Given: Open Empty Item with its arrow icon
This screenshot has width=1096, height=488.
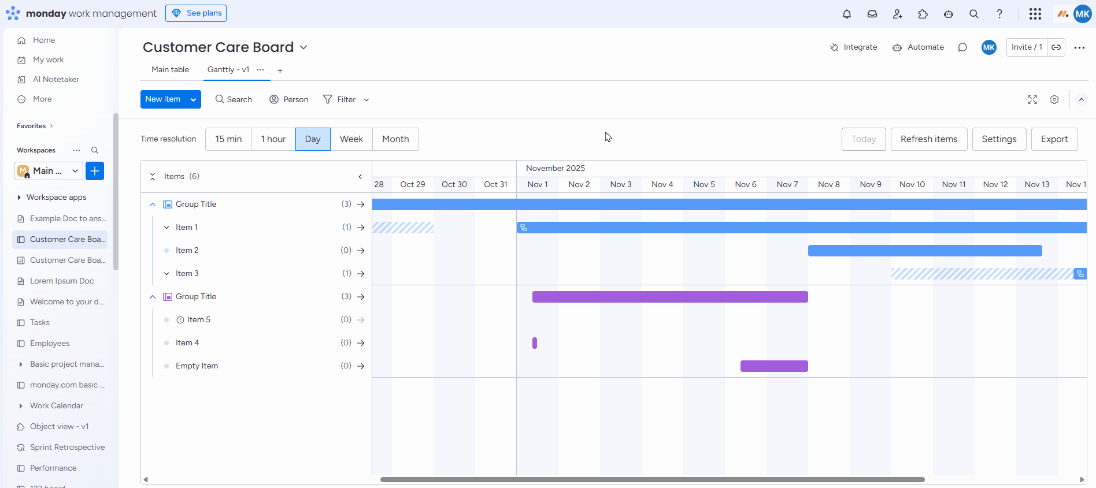Looking at the screenshot, I should (x=361, y=366).
